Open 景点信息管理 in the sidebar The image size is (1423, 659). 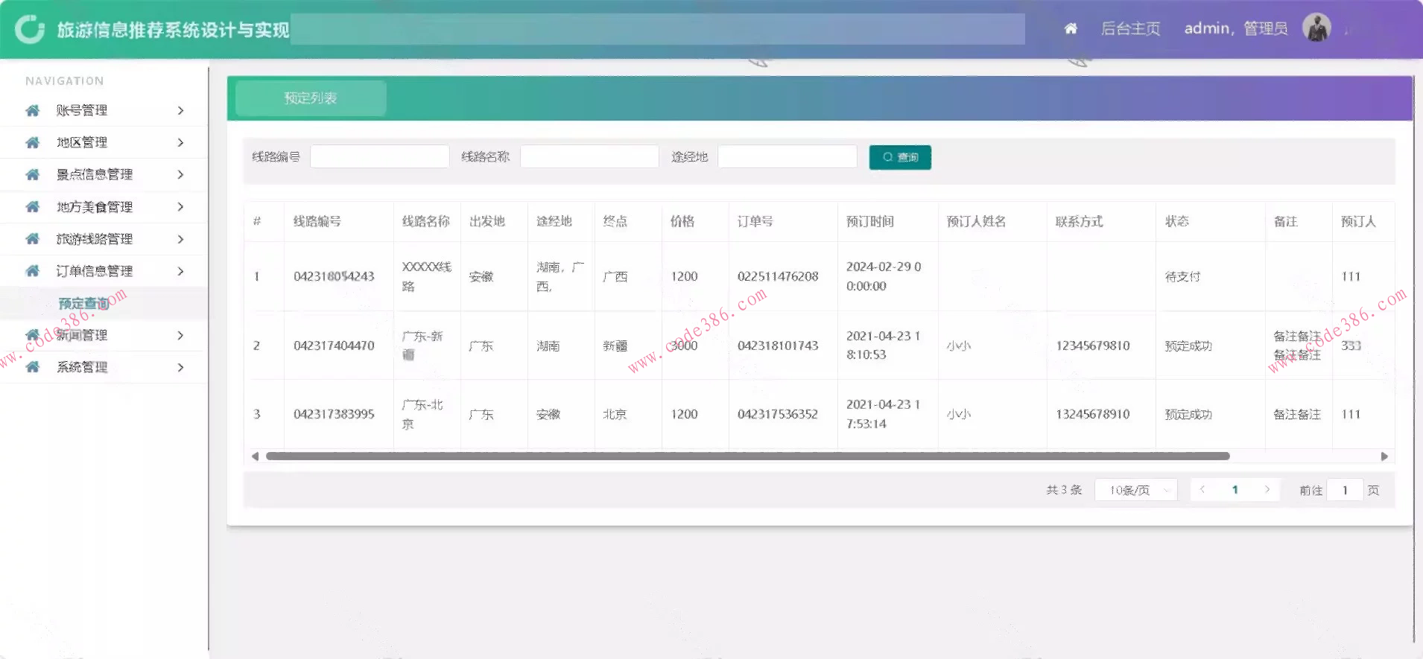click(x=95, y=174)
